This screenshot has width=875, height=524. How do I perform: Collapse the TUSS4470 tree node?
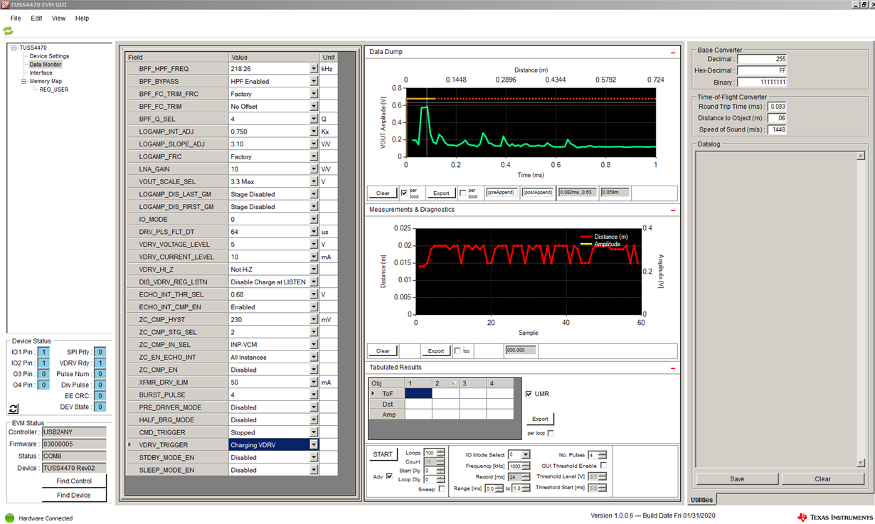(x=14, y=48)
